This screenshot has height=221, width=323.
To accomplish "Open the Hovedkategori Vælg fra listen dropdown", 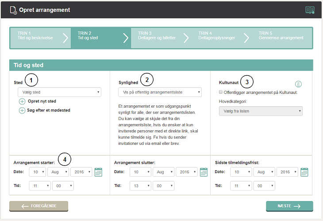I will coord(261,111).
